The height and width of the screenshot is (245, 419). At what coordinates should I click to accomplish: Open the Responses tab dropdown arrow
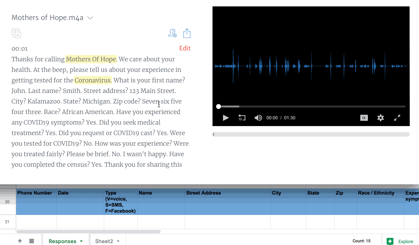coord(81,241)
